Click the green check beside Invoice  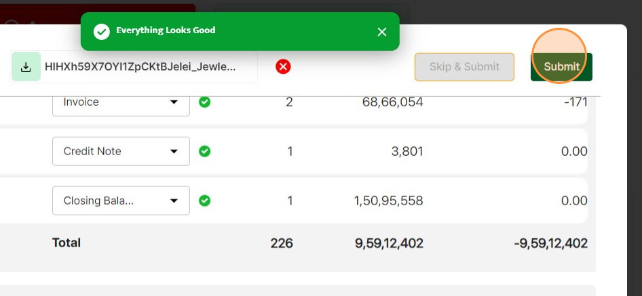(204, 102)
